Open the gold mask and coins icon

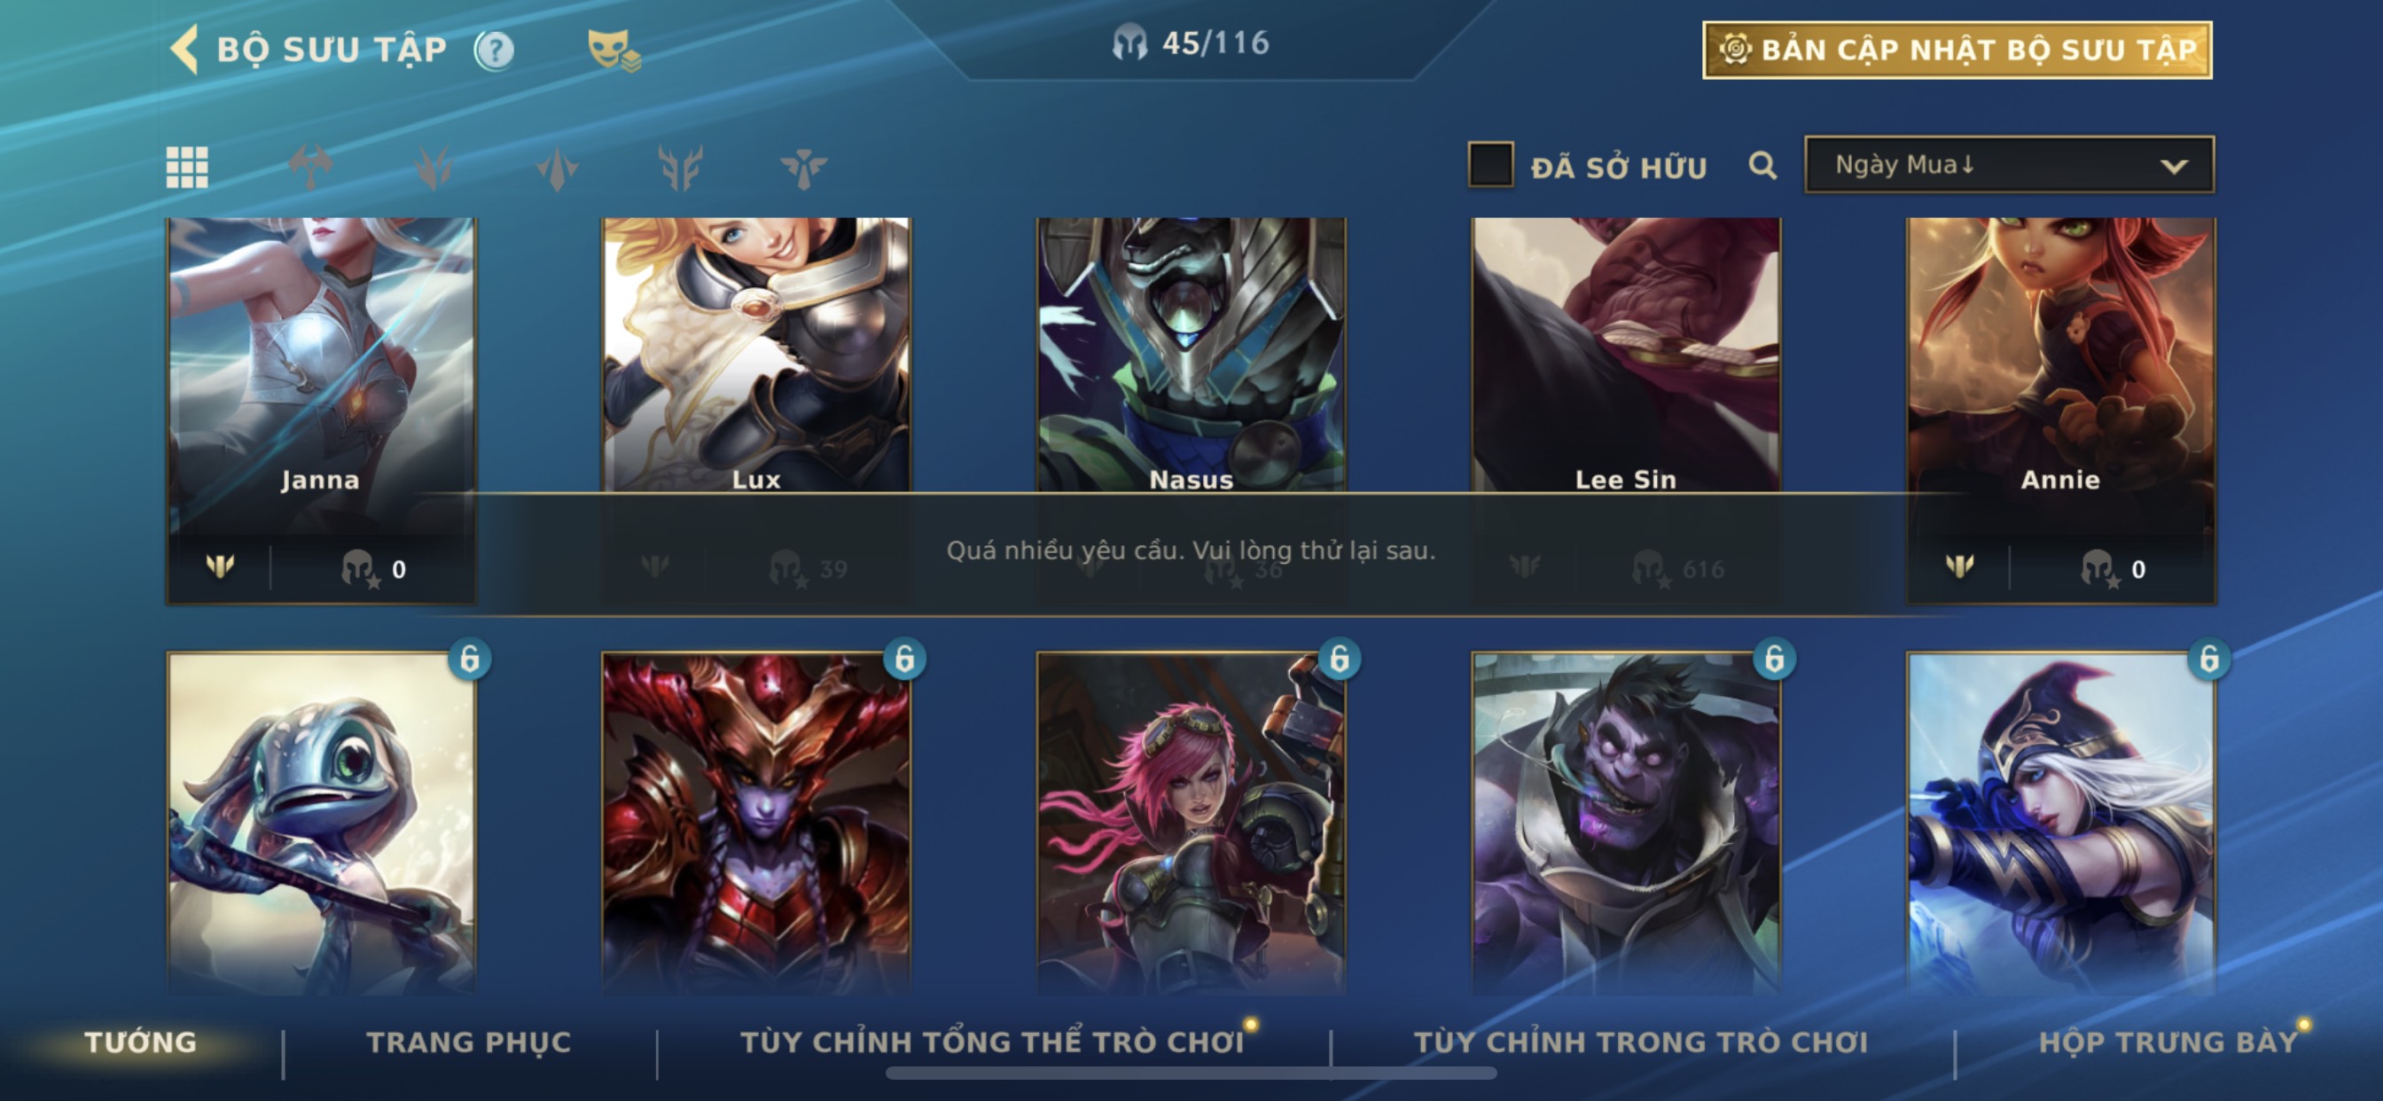[613, 50]
